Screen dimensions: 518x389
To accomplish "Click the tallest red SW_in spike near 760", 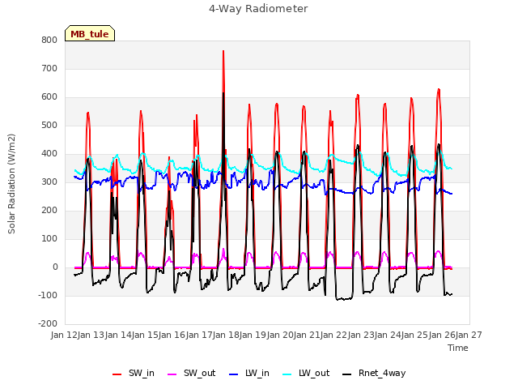I will 223,52.
